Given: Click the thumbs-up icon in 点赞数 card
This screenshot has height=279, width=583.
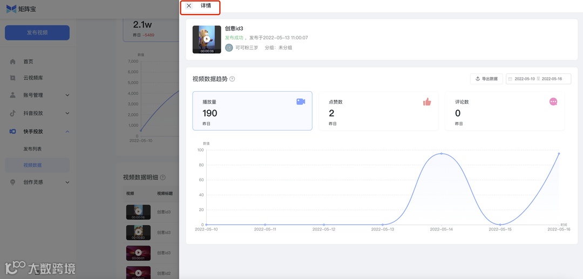Looking at the screenshot, I should tap(427, 101).
